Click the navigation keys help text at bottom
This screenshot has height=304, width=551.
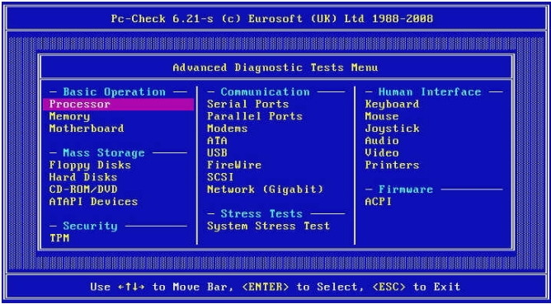click(275, 288)
